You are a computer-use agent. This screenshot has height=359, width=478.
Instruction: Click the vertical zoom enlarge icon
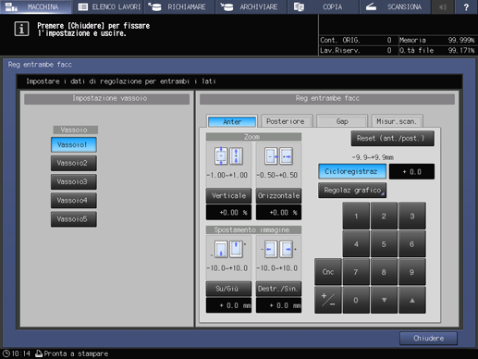click(x=236, y=156)
